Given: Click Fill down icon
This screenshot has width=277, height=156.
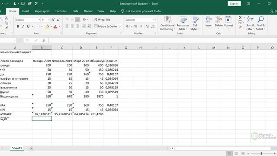Looking at the screenshot, I should (240, 23).
